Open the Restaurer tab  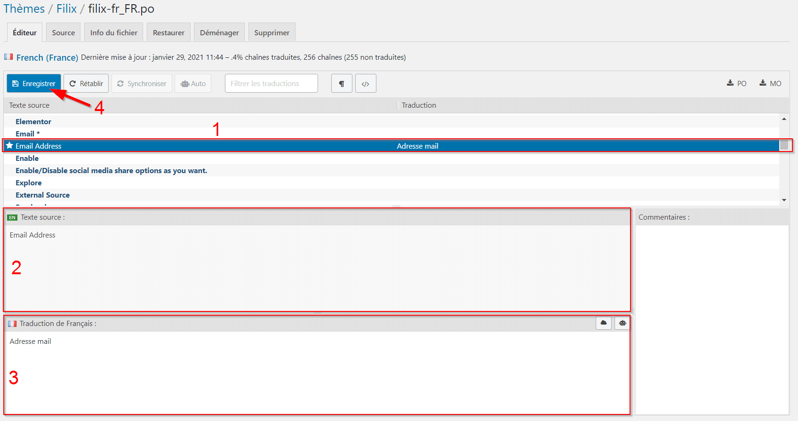point(168,32)
